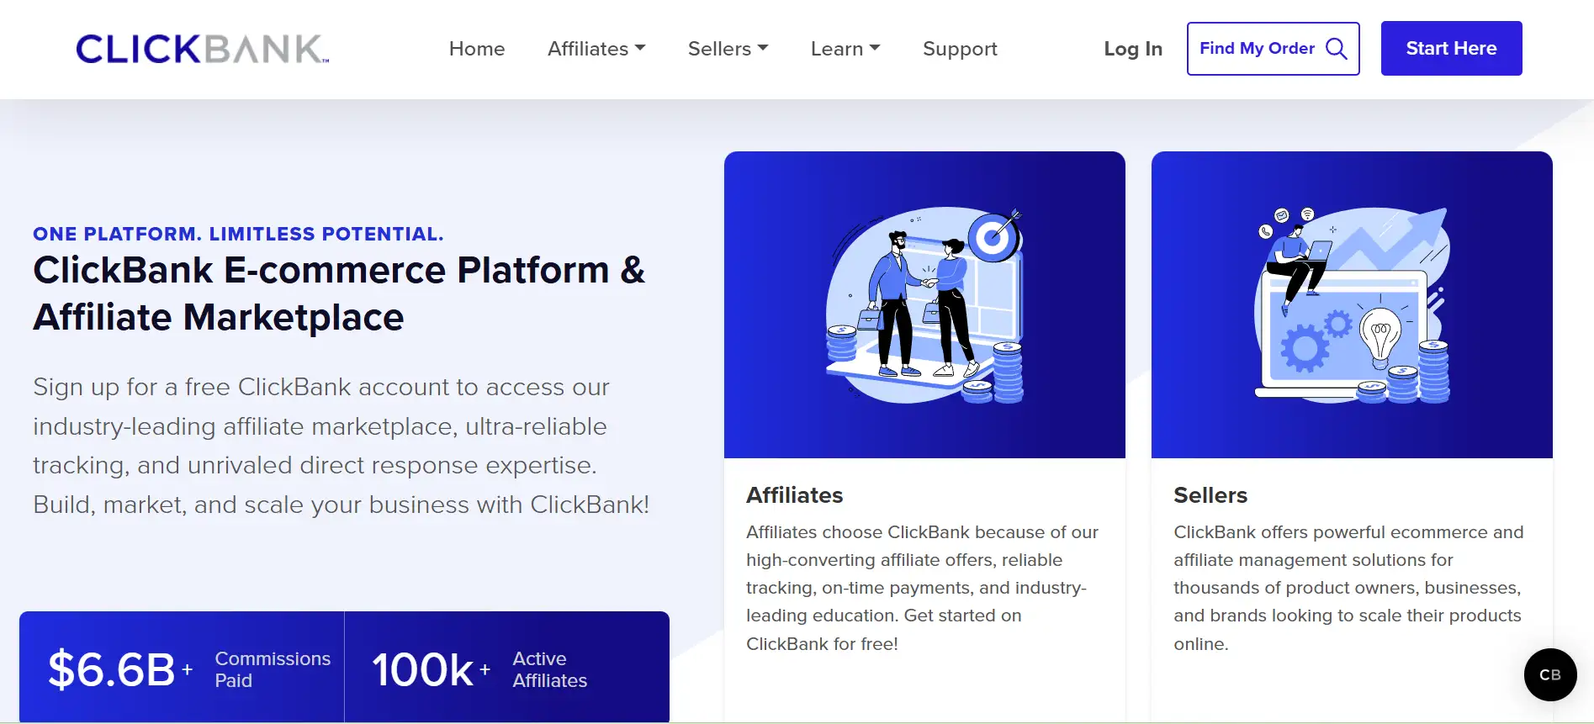Click 'ONE PLATFORM. LIMITLESS POTENTIAL.' tagline
The height and width of the screenshot is (724, 1594).
tap(238, 234)
